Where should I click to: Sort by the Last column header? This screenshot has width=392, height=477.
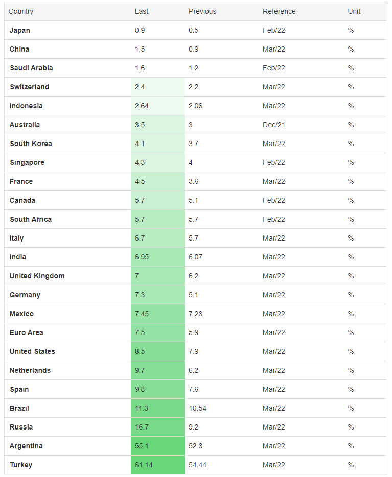point(142,11)
